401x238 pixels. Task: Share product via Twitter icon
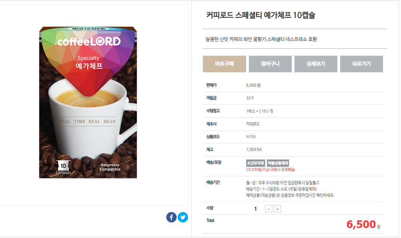pos(183,217)
